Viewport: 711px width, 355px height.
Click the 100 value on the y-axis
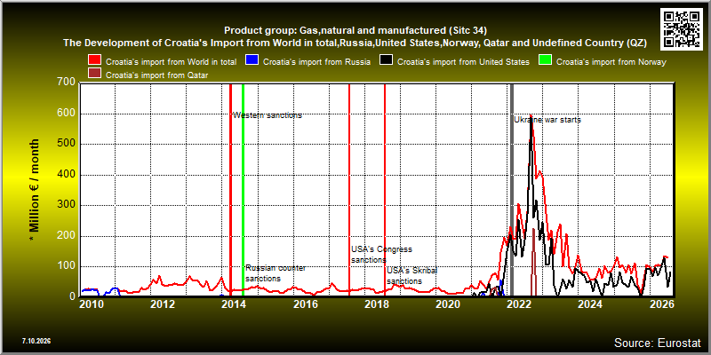67,266
